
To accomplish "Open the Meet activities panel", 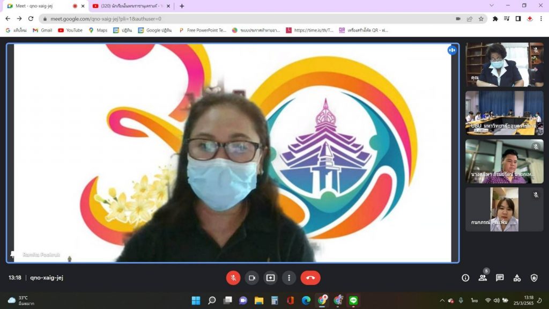I will tap(517, 278).
